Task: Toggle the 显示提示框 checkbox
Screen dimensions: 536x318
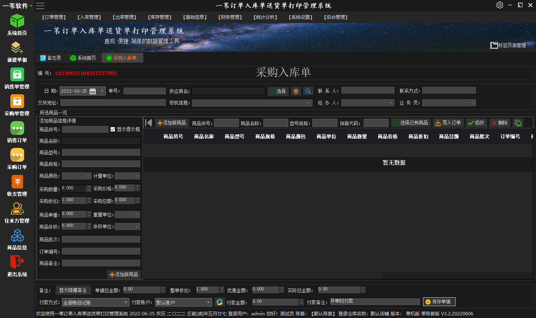Action: [x=113, y=129]
